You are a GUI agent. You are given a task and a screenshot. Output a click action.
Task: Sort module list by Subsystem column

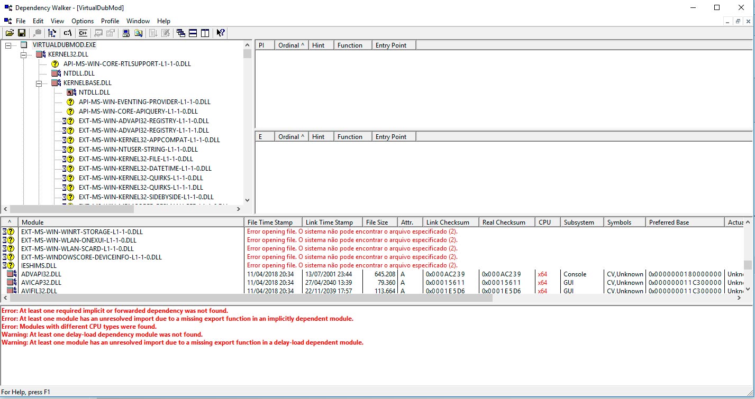[582, 222]
